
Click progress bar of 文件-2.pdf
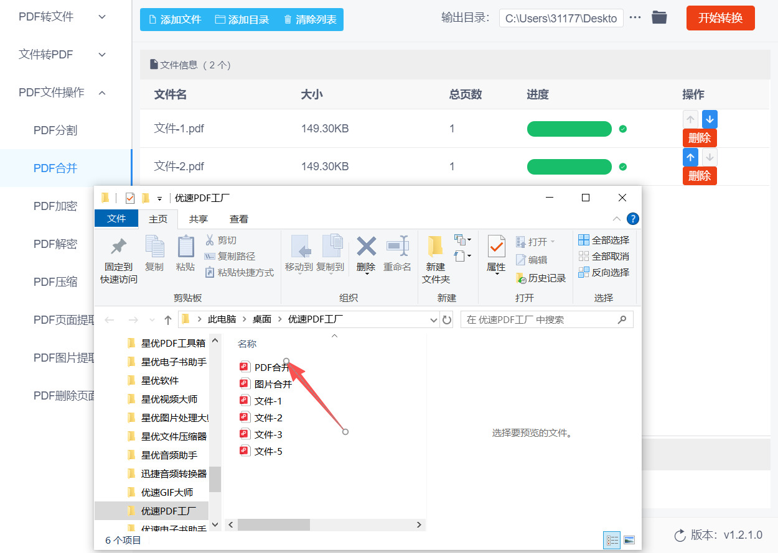click(569, 167)
